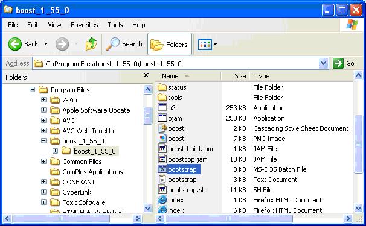Sort the file list by Size column
366x226 pixels.
point(235,76)
